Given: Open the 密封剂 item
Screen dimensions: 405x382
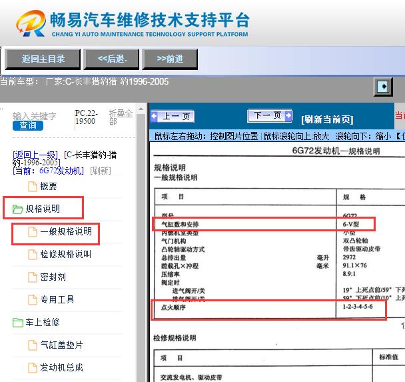Looking at the screenshot, I should 53,277.
